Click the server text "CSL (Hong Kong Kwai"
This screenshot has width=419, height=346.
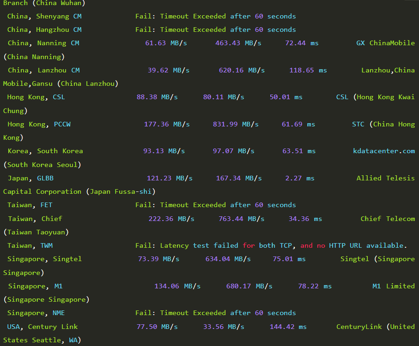376,97
